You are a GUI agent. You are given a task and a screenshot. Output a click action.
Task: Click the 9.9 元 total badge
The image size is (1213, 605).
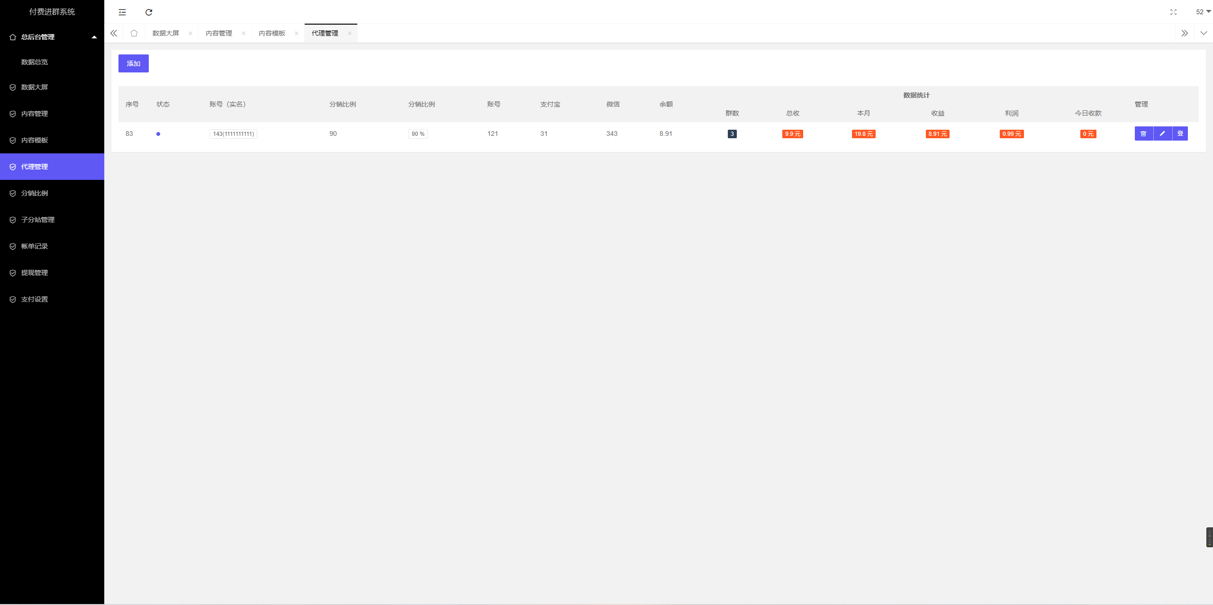[x=793, y=134]
